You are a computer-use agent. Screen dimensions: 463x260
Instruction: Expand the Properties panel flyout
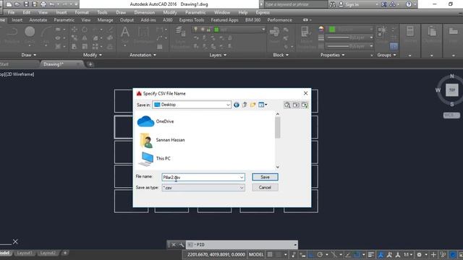tap(333, 55)
